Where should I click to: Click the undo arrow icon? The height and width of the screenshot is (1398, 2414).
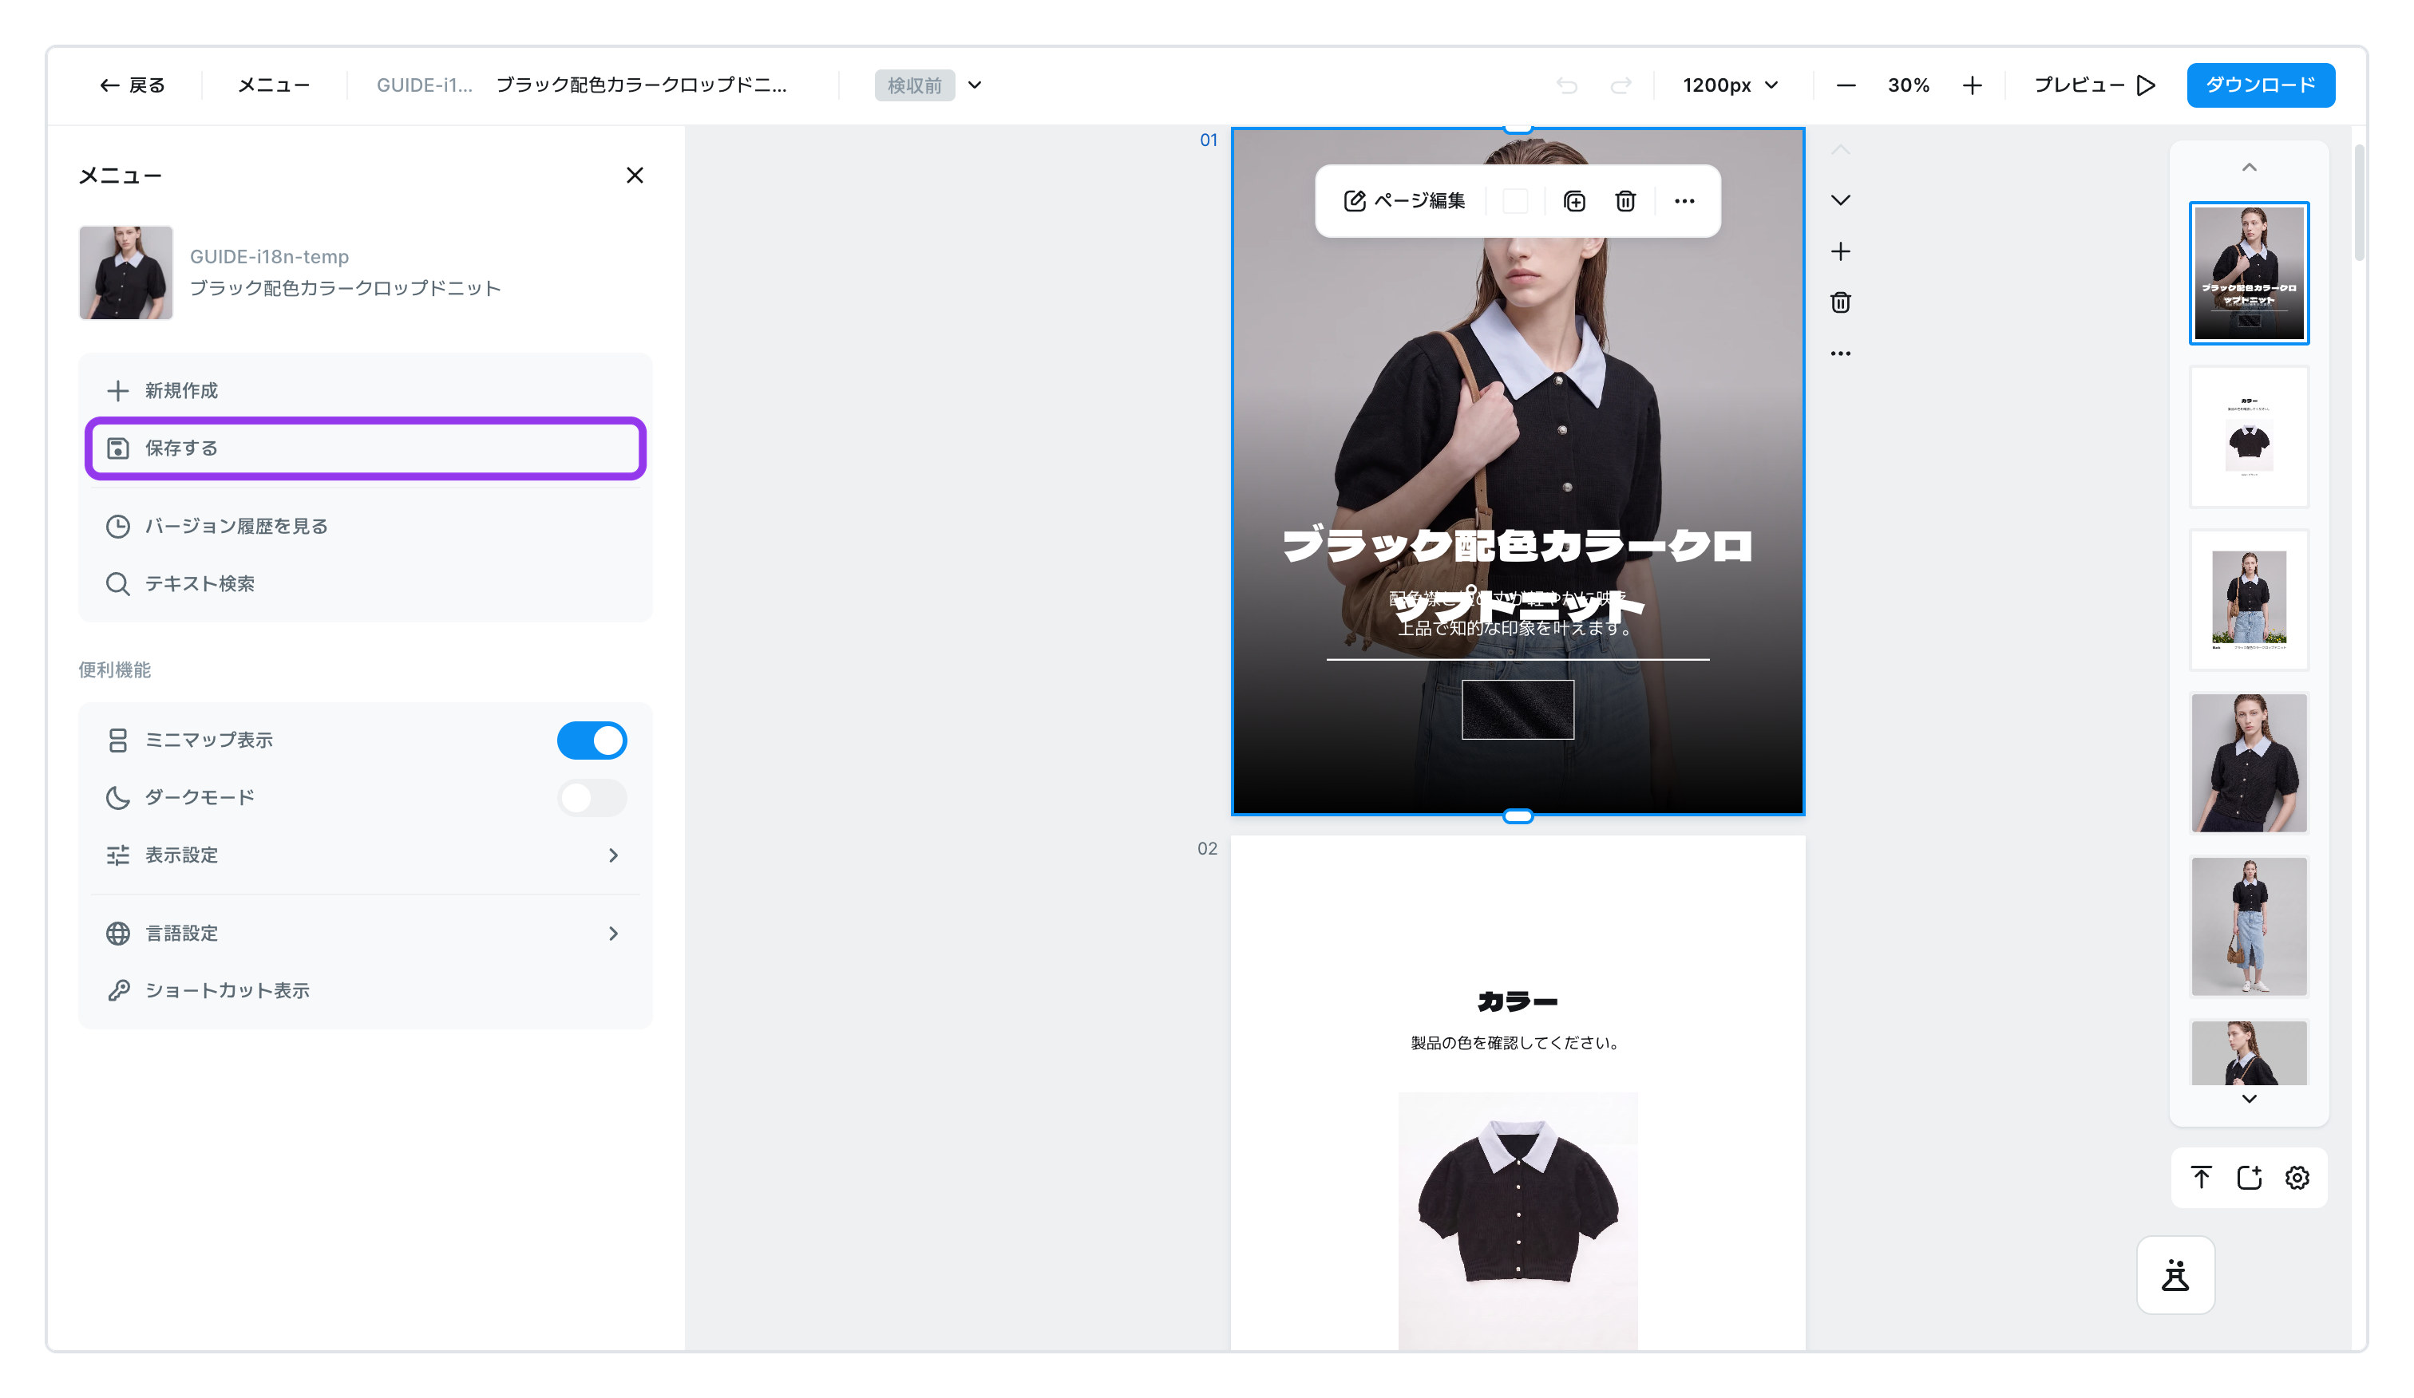(x=1567, y=85)
